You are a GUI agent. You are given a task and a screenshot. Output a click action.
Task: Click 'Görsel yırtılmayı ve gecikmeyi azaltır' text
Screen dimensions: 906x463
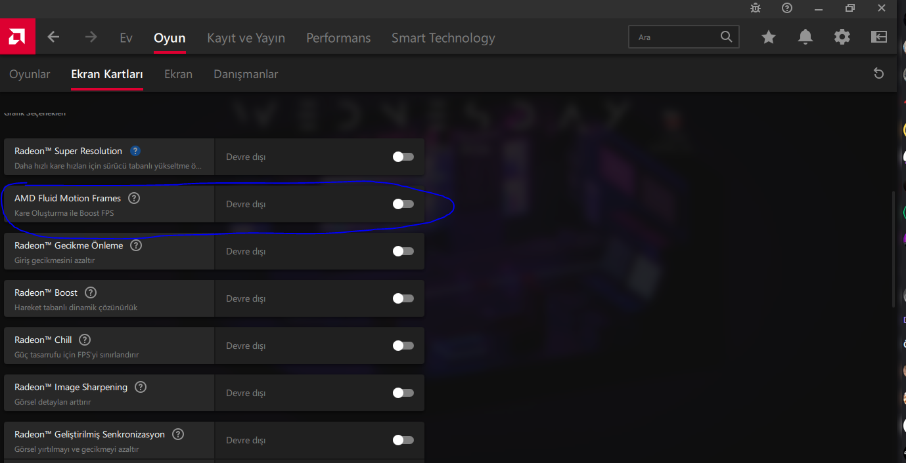[x=77, y=449]
